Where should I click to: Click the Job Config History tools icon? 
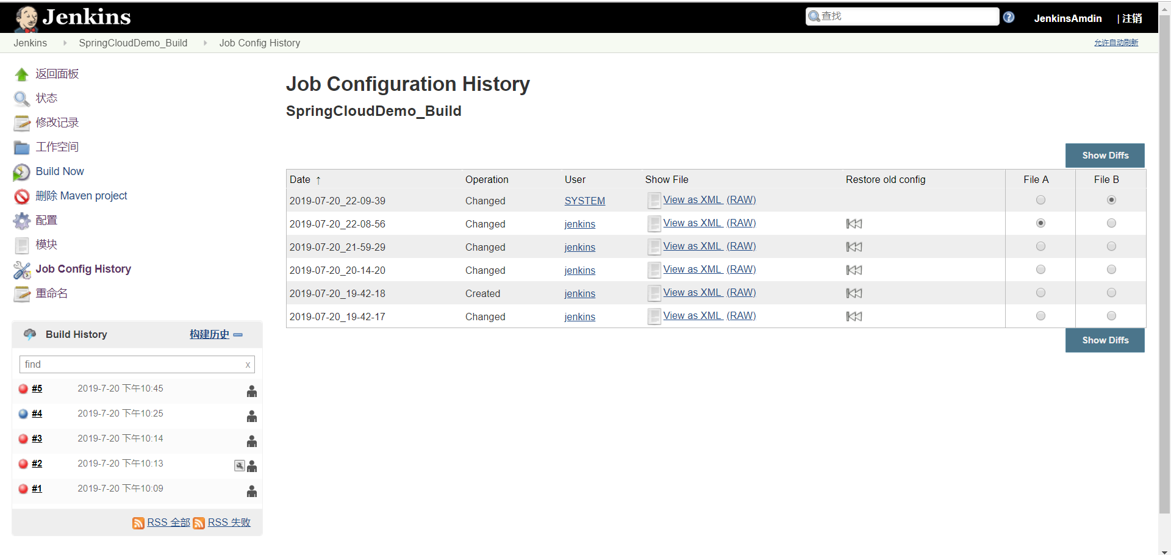22,270
